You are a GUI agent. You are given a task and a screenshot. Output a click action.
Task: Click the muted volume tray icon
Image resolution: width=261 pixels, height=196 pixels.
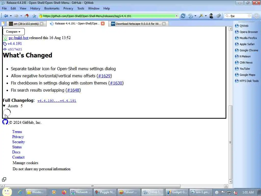pos(235,192)
